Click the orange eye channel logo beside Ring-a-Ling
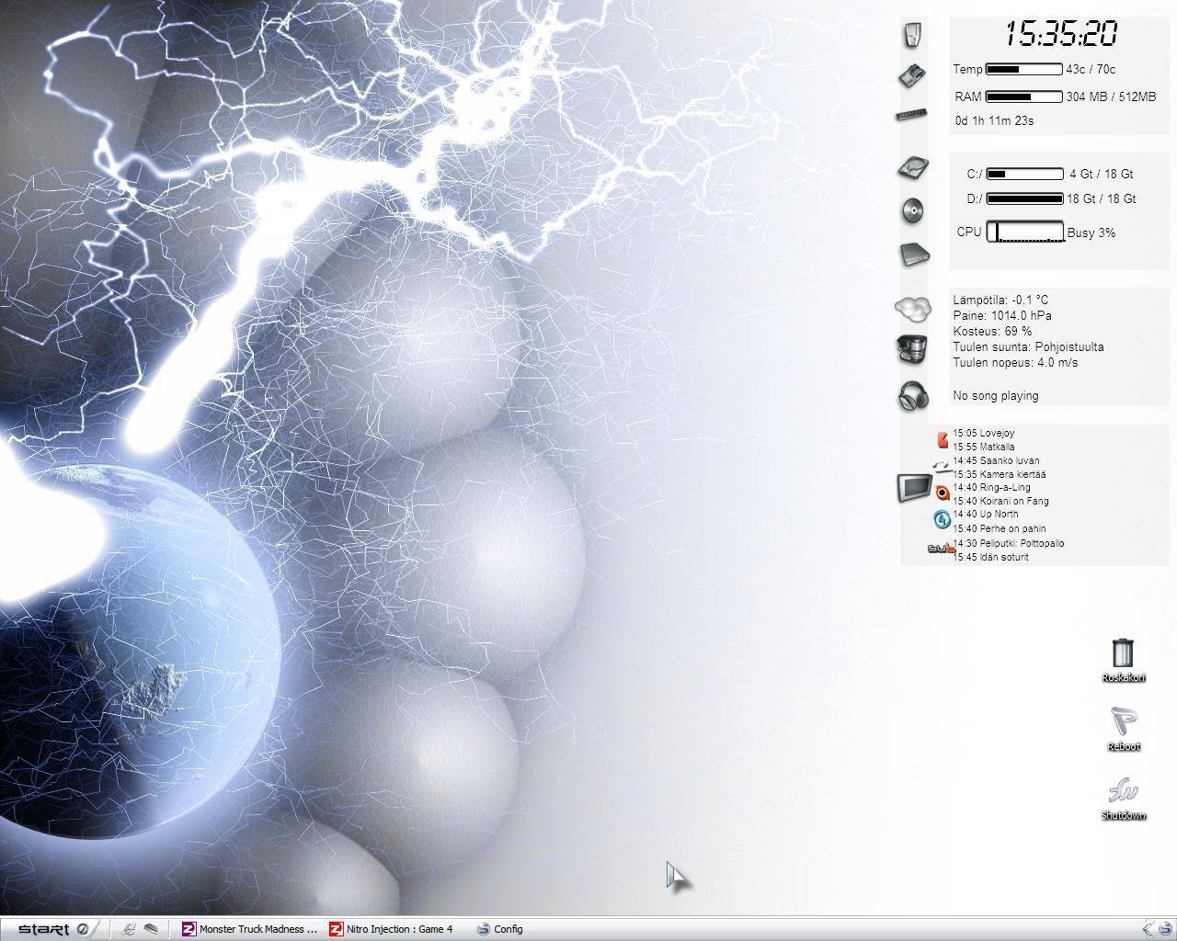1177x941 pixels. tap(942, 493)
